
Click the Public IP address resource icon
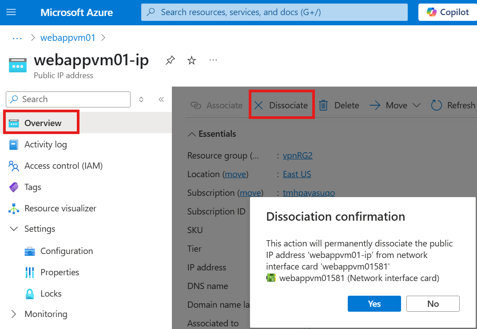click(18, 65)
